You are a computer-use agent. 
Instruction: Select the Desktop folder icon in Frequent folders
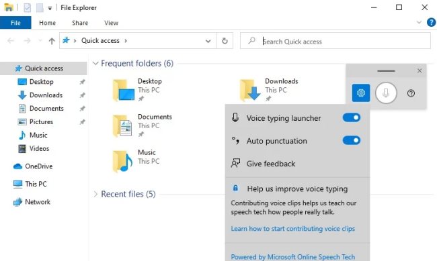point(124,90)
